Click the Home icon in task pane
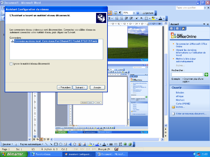 (184, 29)
